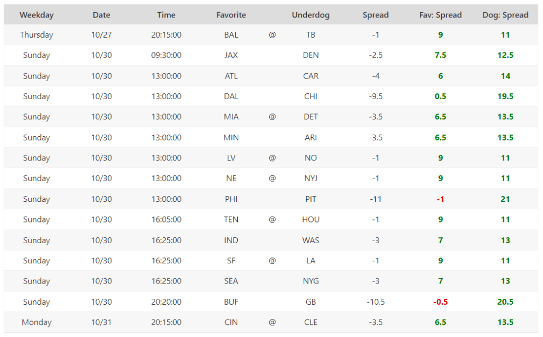Click the -9.5 spread value
Image resolution: width=543 pixels, height=337 pixels.
coord(375,96)
